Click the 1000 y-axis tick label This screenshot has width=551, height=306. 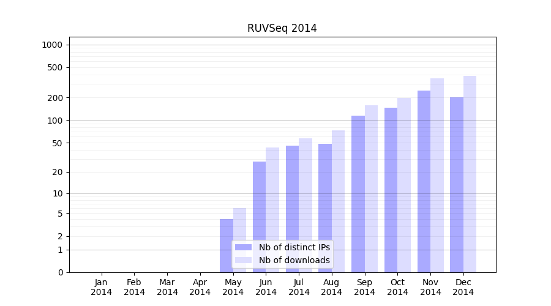point(52,45)
